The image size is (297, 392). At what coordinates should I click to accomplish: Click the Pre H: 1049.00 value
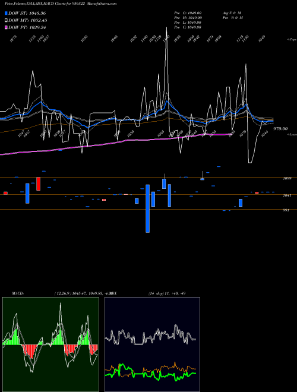(x=188, y=18)
